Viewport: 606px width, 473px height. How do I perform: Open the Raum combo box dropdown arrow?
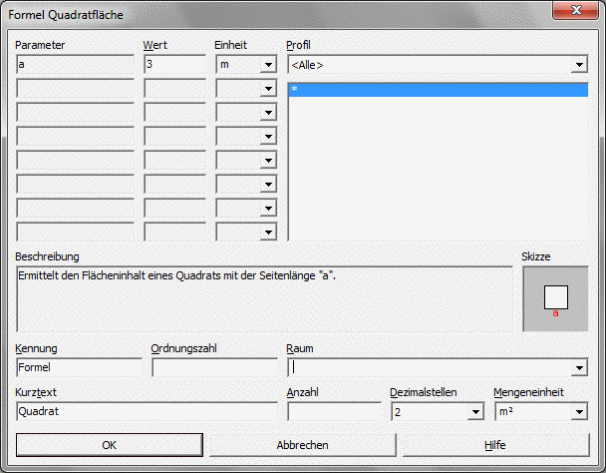[x=579, y=367]
